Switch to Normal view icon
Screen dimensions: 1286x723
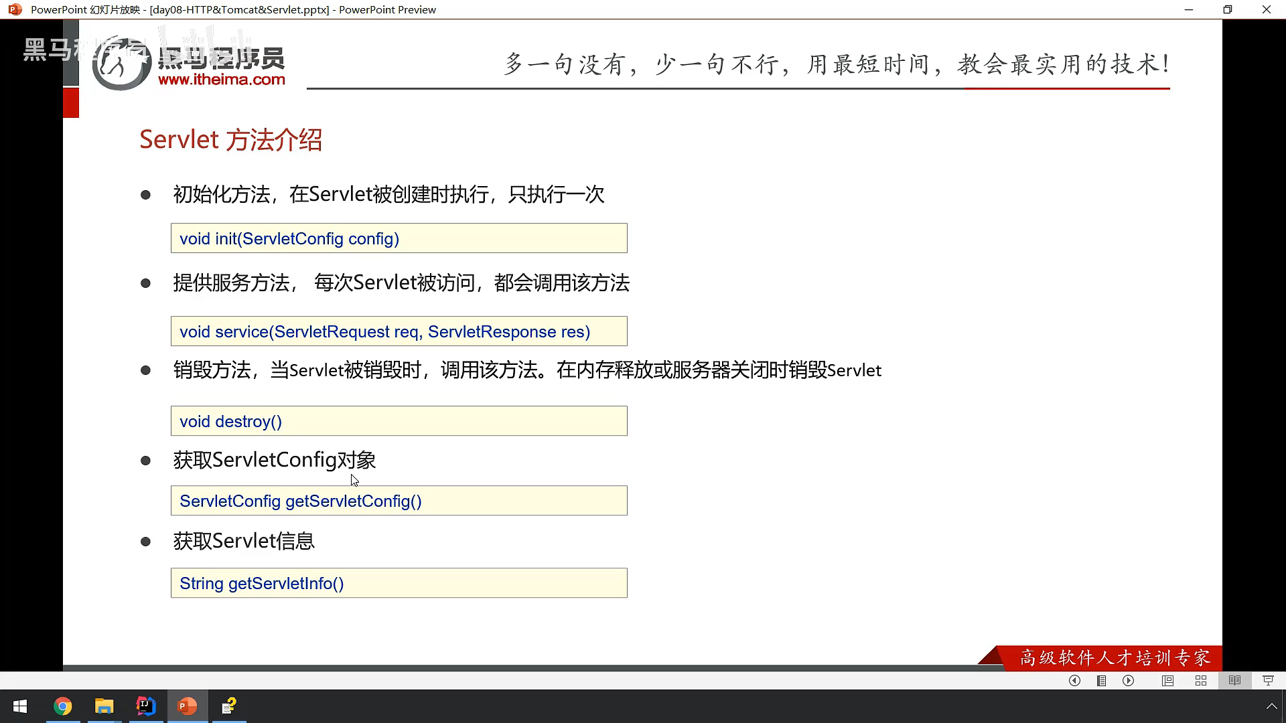[x=1167, y=681]
